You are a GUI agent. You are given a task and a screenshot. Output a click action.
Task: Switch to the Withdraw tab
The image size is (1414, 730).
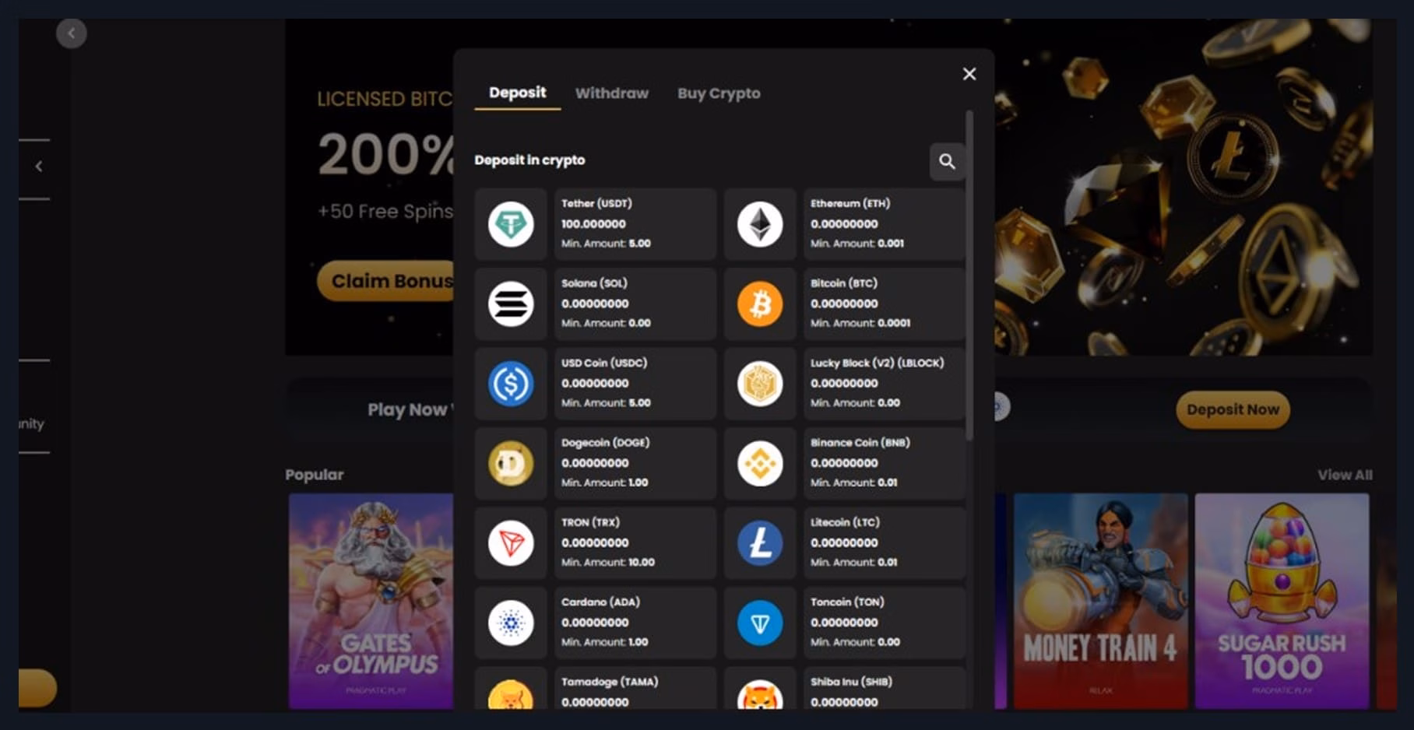[611, 93]
